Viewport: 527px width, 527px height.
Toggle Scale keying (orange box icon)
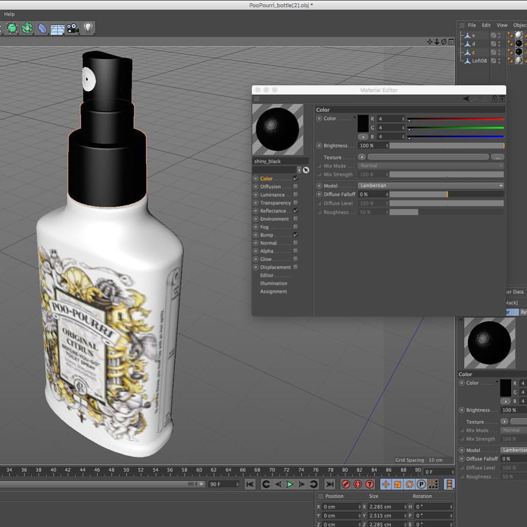[398, 484]
